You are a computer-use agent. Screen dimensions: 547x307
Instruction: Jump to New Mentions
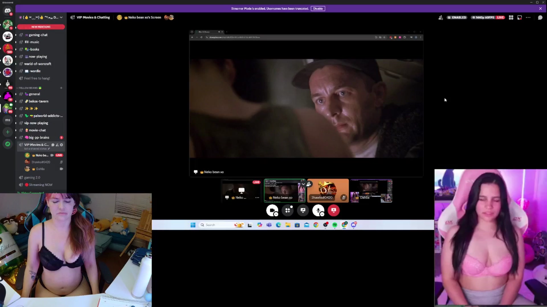[x=41, y=27]
